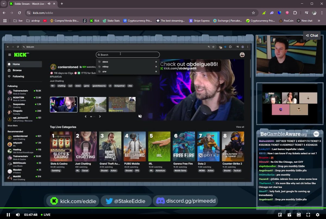Viewport: 326px width, 219px height.
Task: Open ROSHTEIN channel in Following list
Action: coord(24,98)
